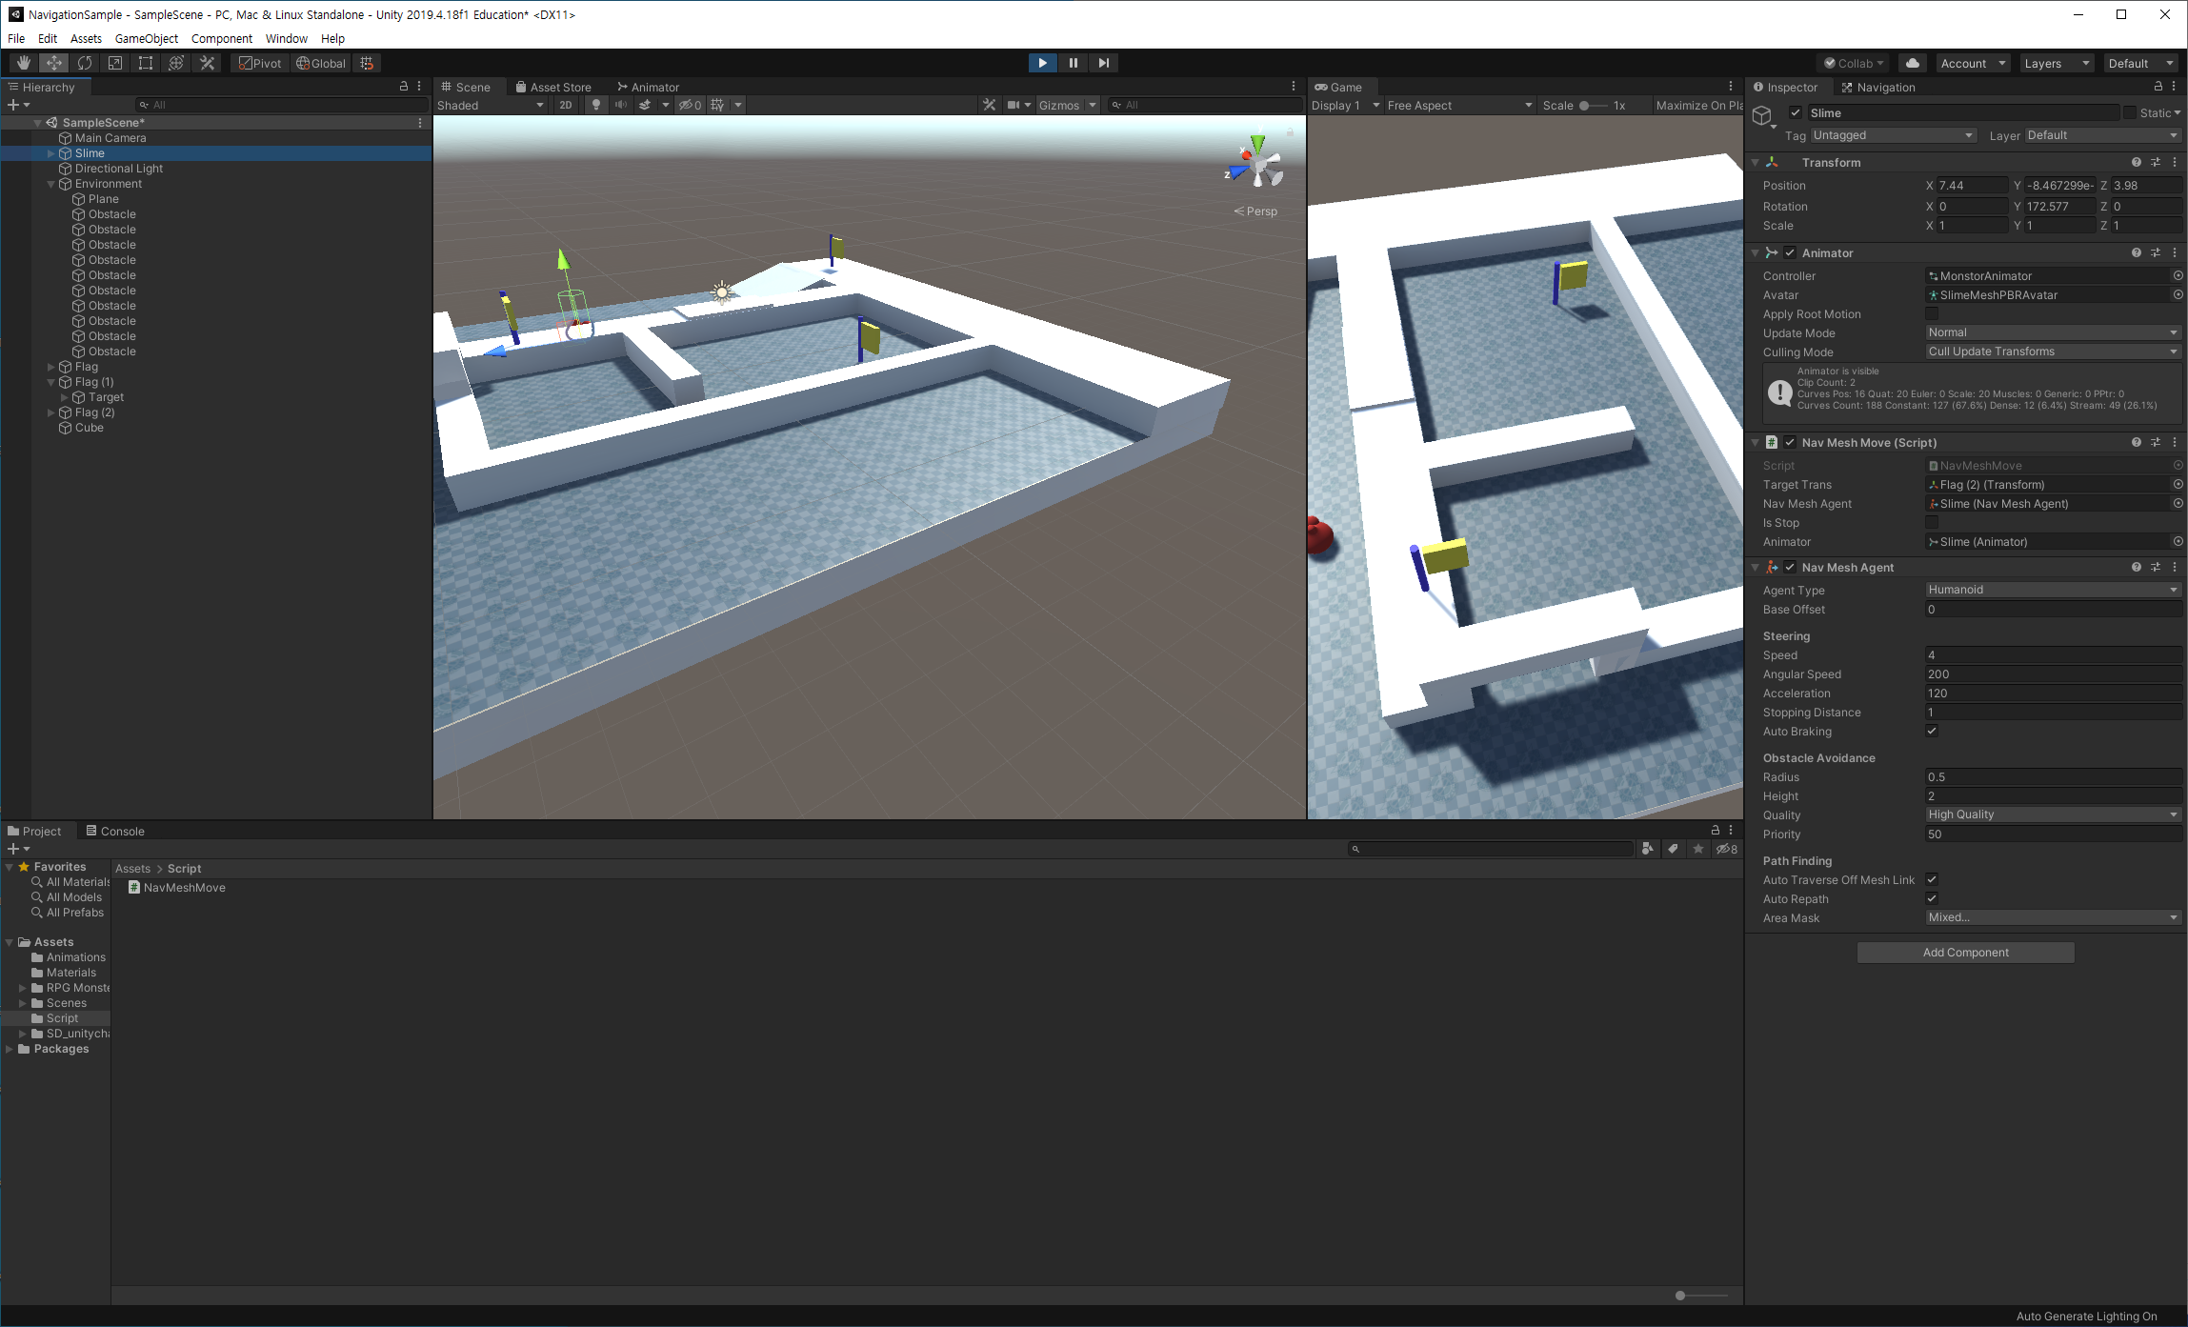
Task: Disable Auto Braking checkbox
Action: tap(1932, 731)
